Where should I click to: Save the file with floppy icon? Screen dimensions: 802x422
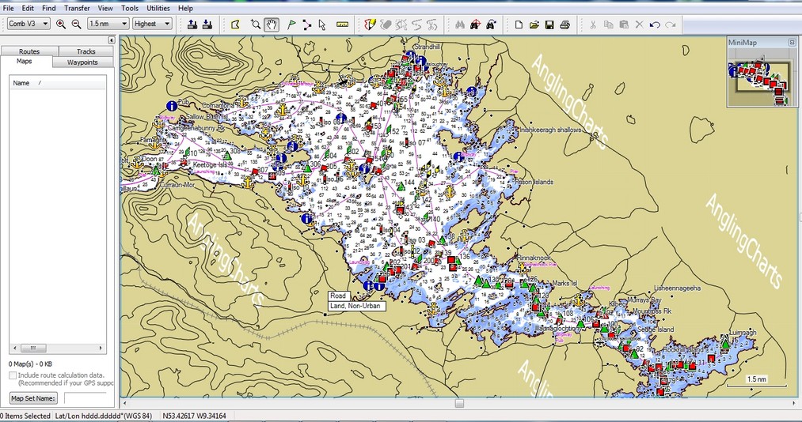coord(549,24)
